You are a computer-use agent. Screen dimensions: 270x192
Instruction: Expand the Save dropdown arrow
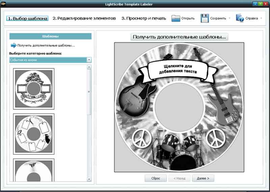tap(230, 18)
